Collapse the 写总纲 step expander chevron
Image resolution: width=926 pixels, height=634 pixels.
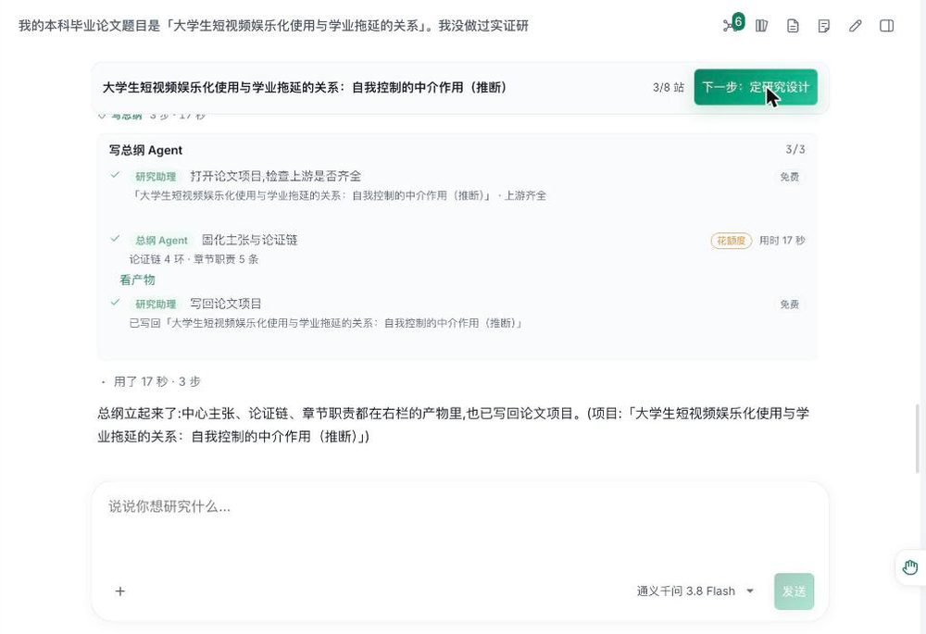102,115
